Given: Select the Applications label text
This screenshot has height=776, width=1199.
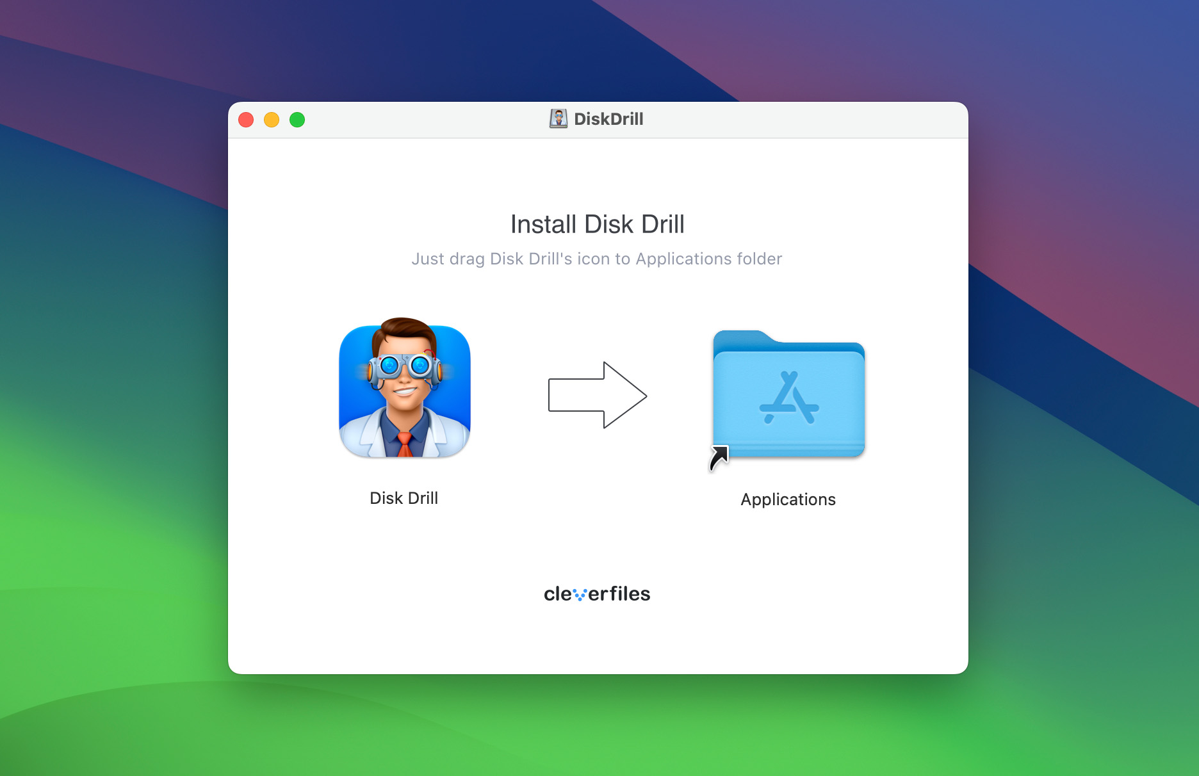Looking at the screenshot, I should (788, 499).
